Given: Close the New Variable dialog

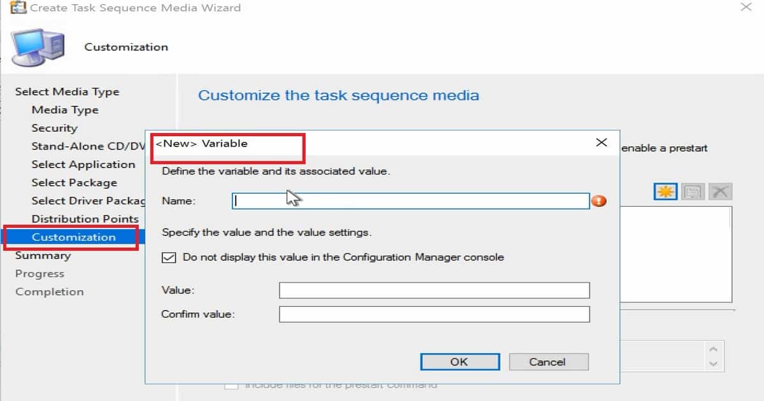Looking at the screenshot, I should pos(601,143).
